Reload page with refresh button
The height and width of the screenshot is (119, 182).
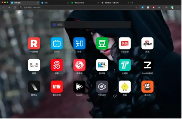tap(15, 7)
